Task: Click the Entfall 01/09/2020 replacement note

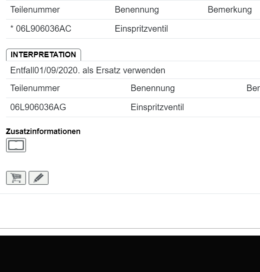Action: (88, 70)
